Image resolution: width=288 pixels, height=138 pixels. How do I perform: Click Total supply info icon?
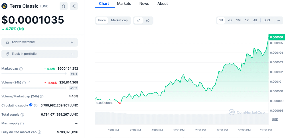(x=22, y=115)
